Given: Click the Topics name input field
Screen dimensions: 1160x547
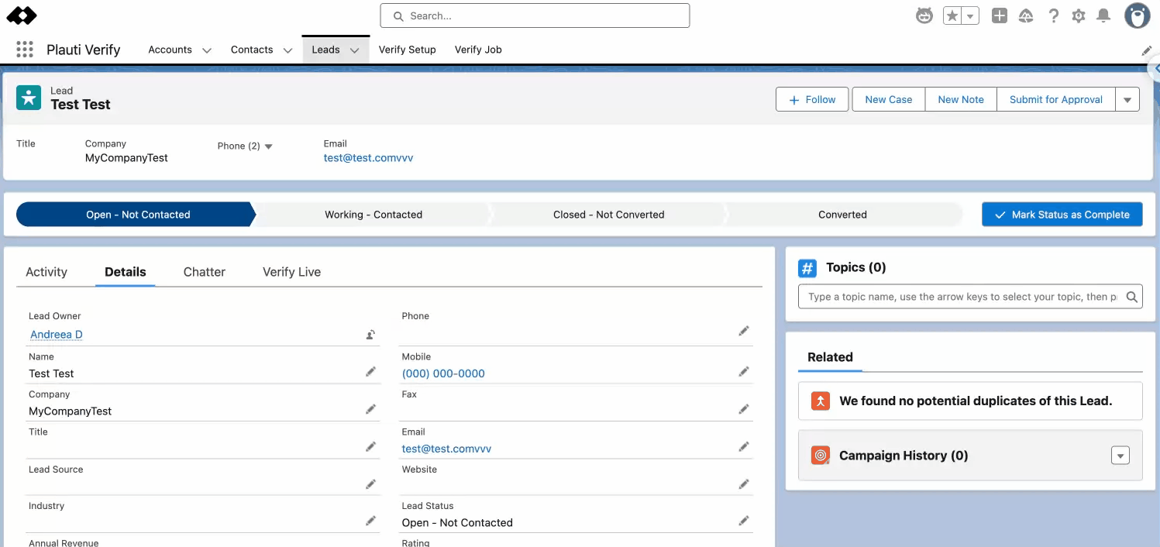Looking at the screenshot, I should tap(961, 297).
